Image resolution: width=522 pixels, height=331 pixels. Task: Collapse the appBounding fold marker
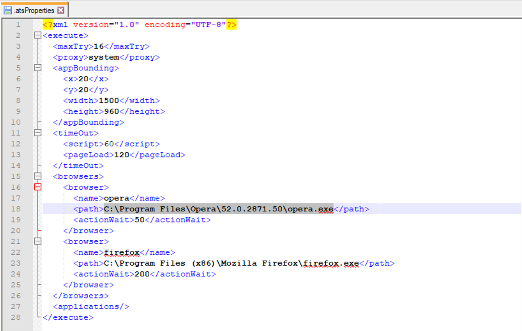point(38,68)
